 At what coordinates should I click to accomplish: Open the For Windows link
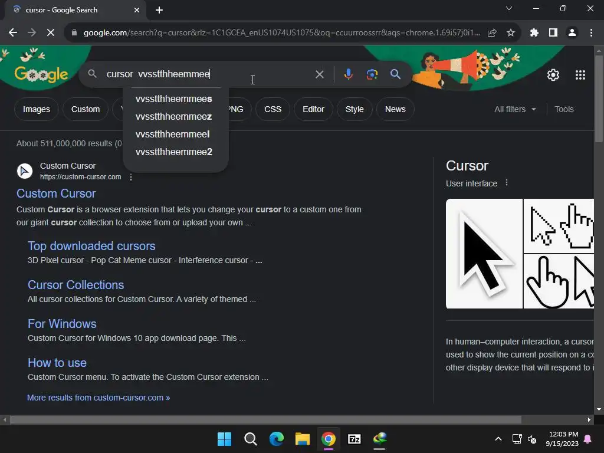click(62, 324)
